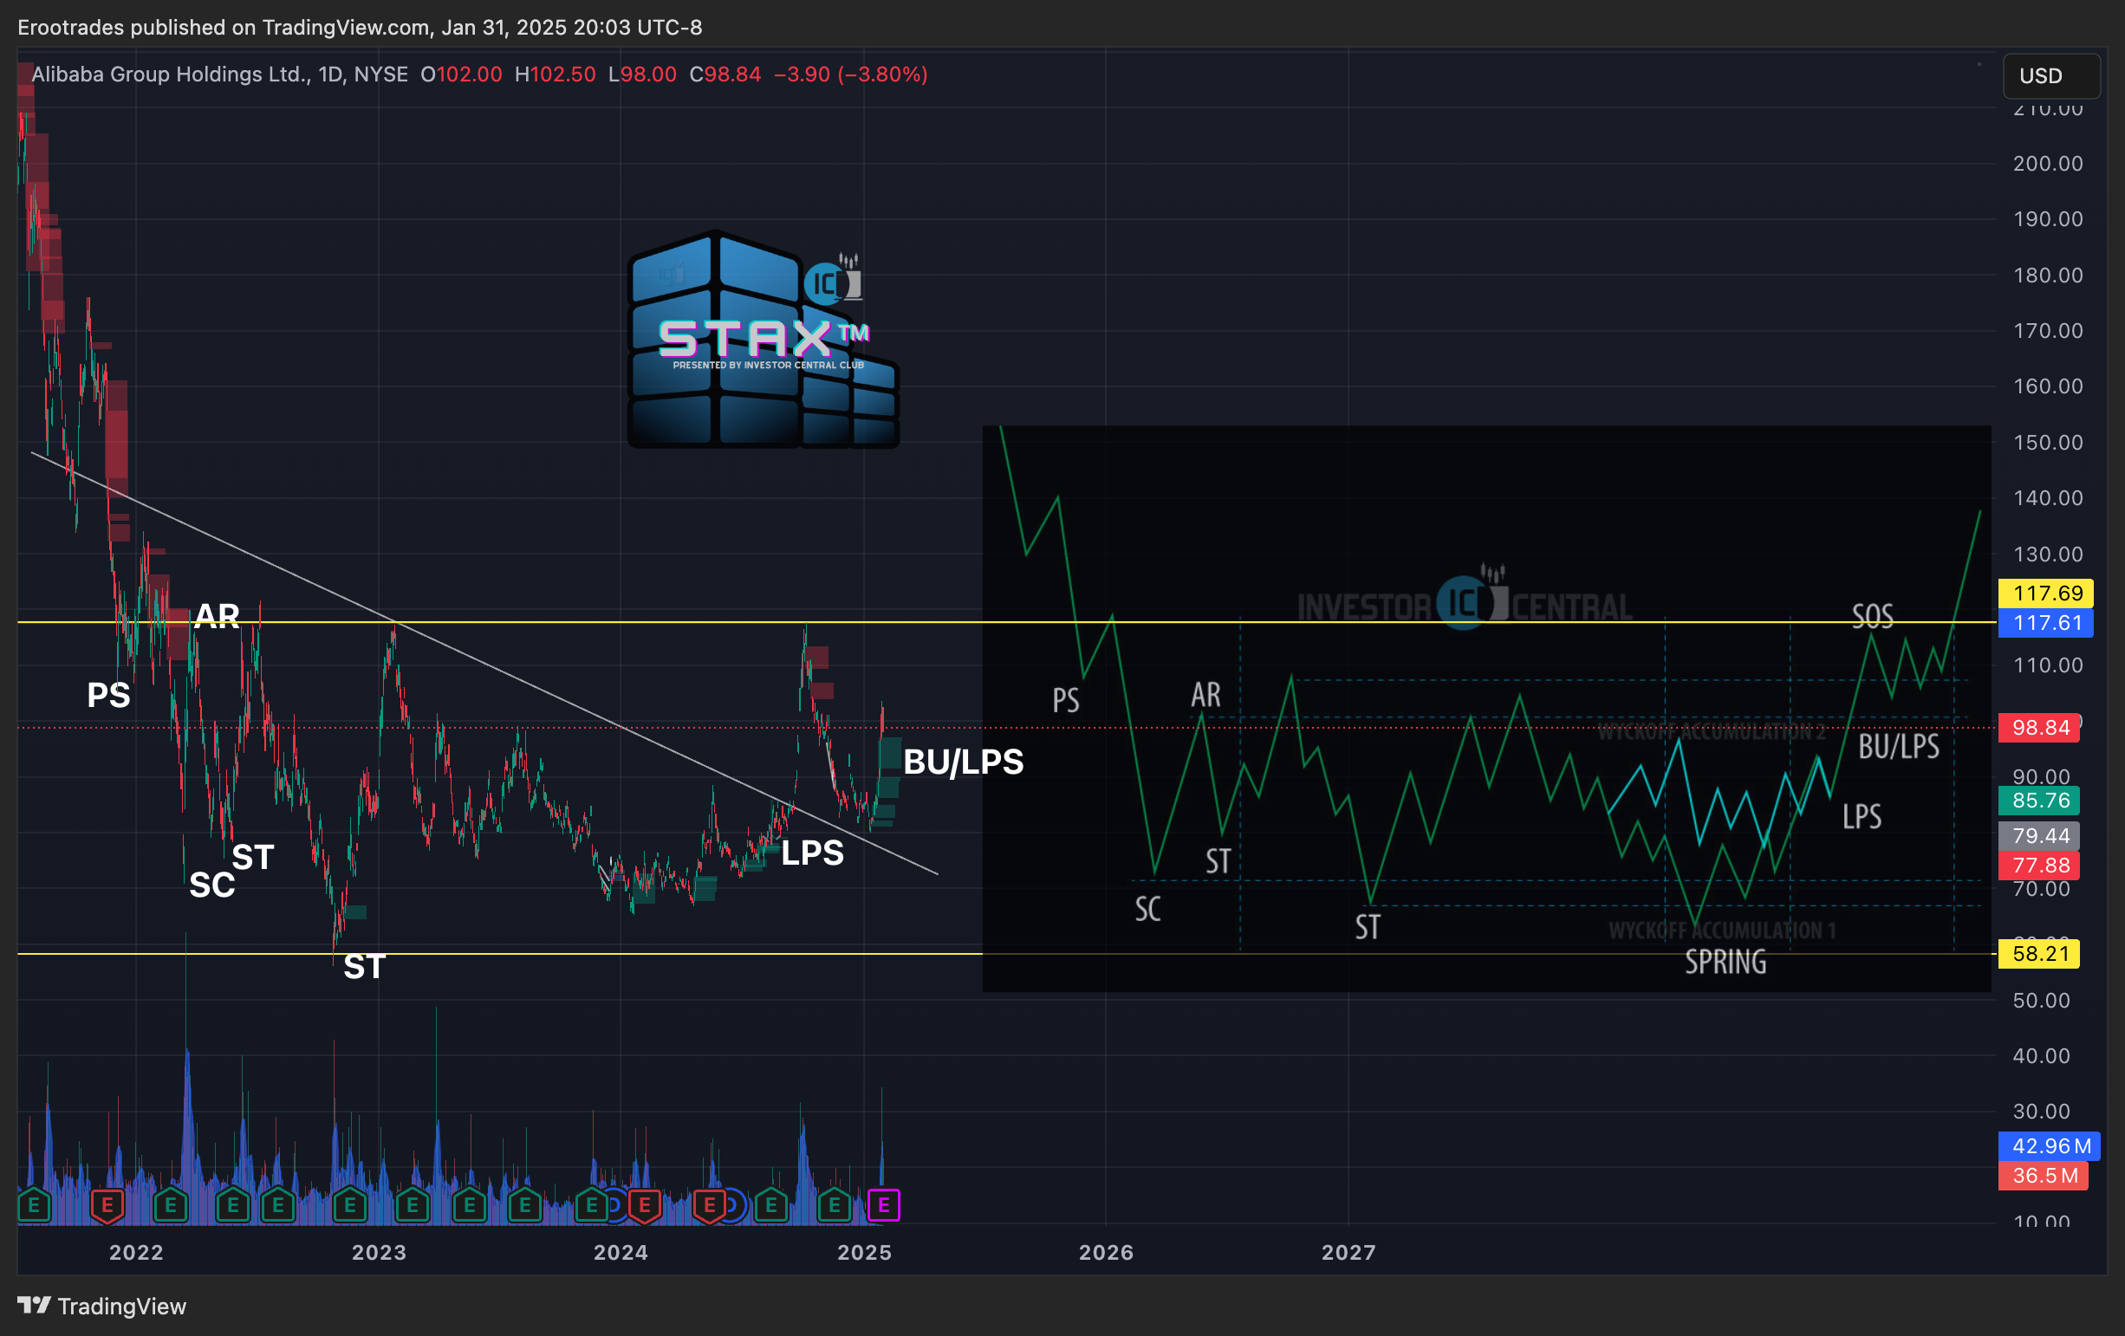Click the blue dividend marker beside the first 2024 red earnings marker
Image resolution: width=2125 pixels, height=1336 pixels.
617,1204
